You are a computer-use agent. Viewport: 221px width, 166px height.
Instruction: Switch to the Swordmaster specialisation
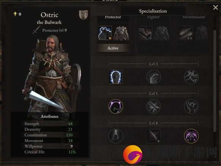pyautogui.click(x=194, y=17)
